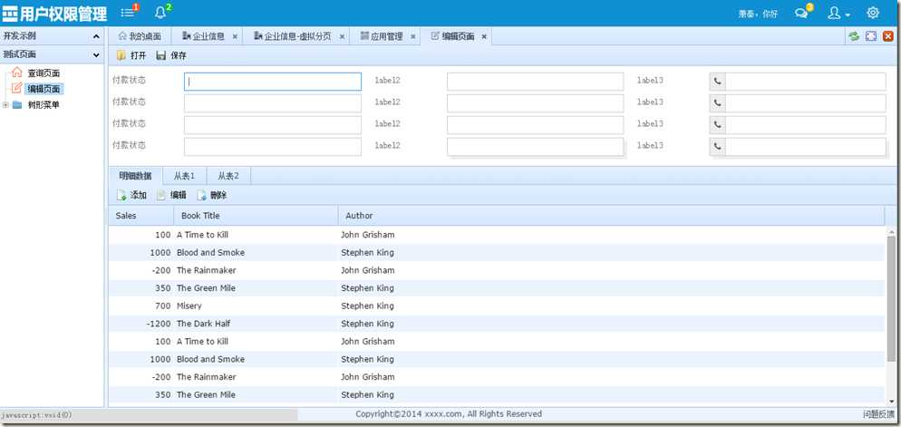The width and height of the screenshot is (901, 427).
Task: Click the 用户权限管理 logo title
Action: point(55,14)
